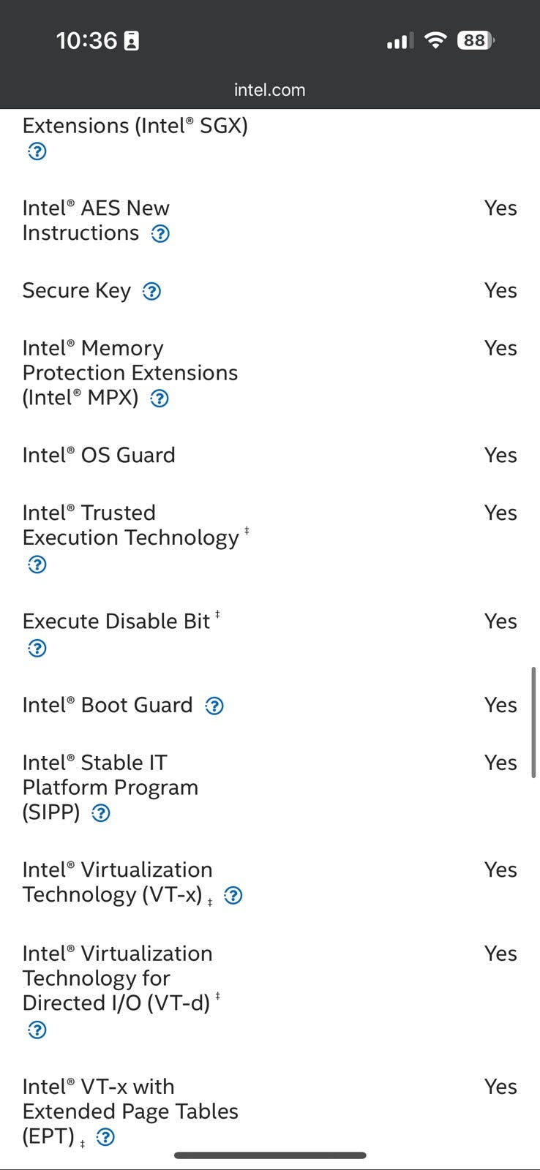540x1170 pixels.
Task: Show info for Trusted Execution Technology
Action: [37, 565]
